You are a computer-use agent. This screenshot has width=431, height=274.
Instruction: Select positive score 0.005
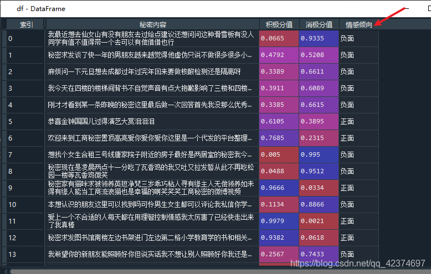click(x=279, y=154)
